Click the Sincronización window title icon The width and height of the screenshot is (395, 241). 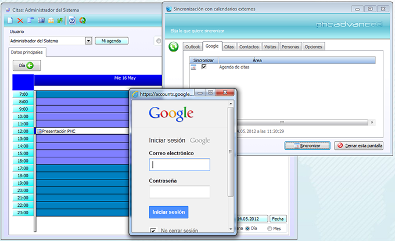point(169,9)
